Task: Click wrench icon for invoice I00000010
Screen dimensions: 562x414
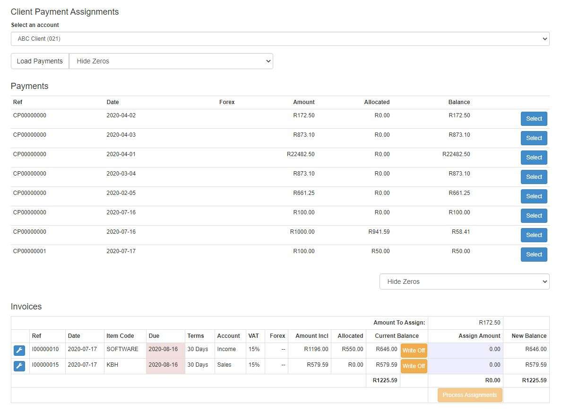Action: click(19, 351)
